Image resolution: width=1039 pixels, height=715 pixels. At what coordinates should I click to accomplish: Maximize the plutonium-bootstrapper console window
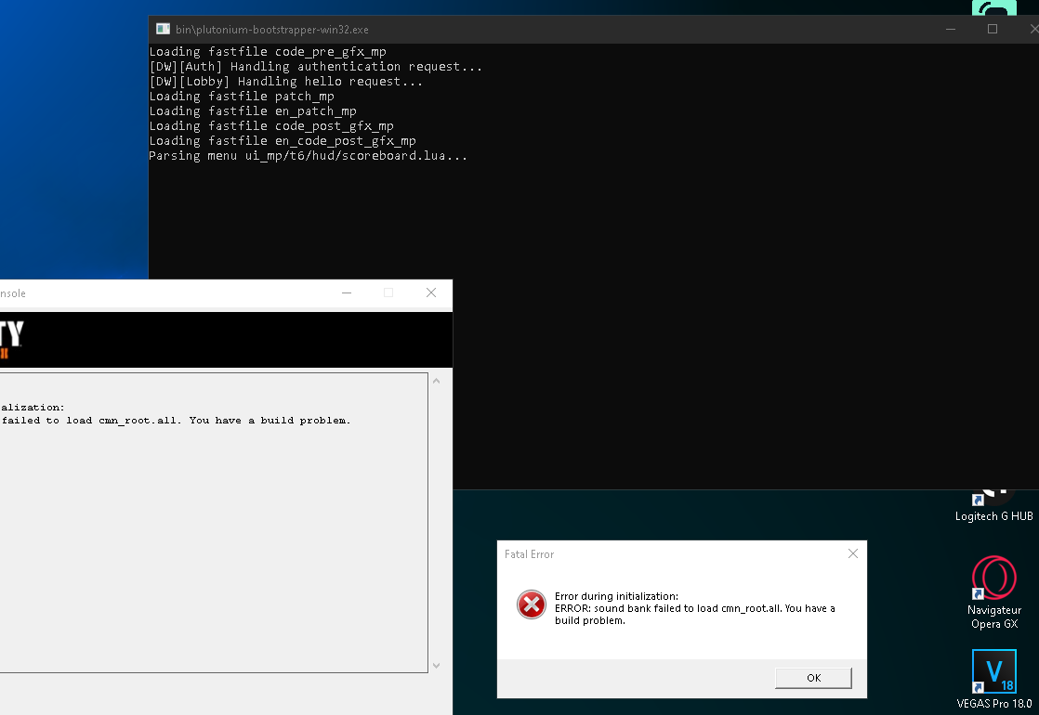point(993,30)
